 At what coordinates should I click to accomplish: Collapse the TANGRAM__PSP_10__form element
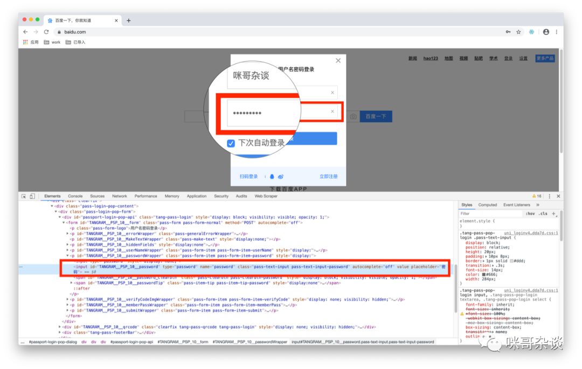click(64, 223)
